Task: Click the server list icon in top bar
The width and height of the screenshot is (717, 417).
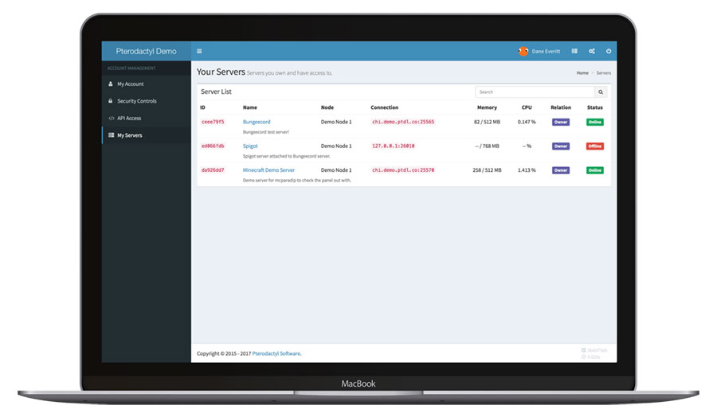Action: [x=574, y=52]
